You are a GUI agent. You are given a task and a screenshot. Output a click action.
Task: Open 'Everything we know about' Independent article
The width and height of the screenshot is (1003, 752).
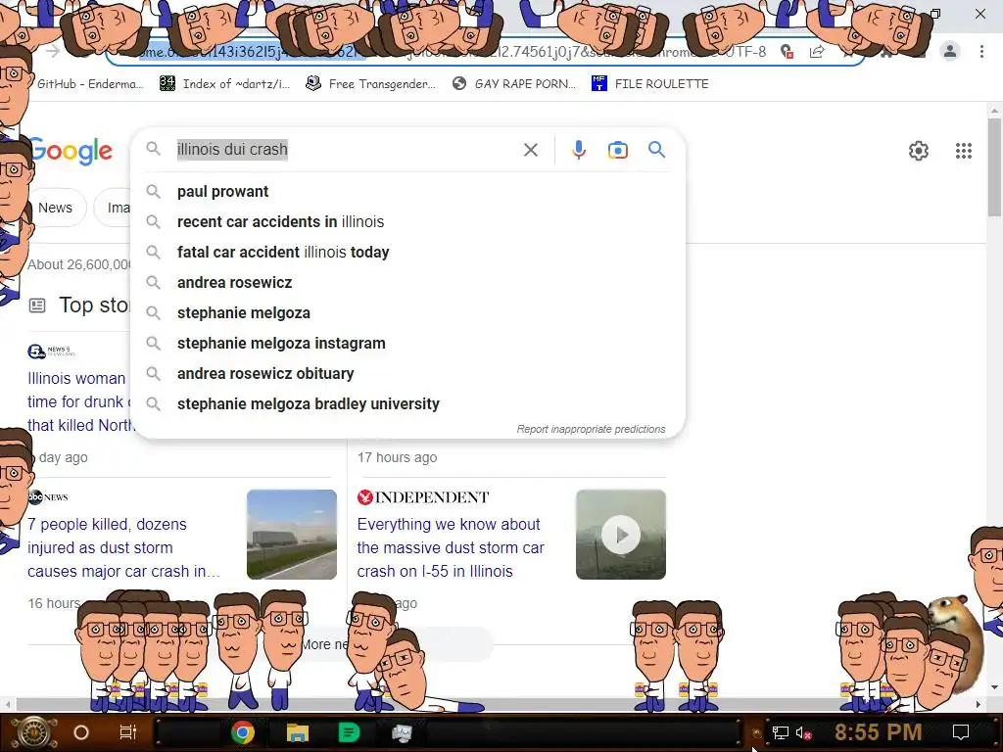click(x=451, y=548)
